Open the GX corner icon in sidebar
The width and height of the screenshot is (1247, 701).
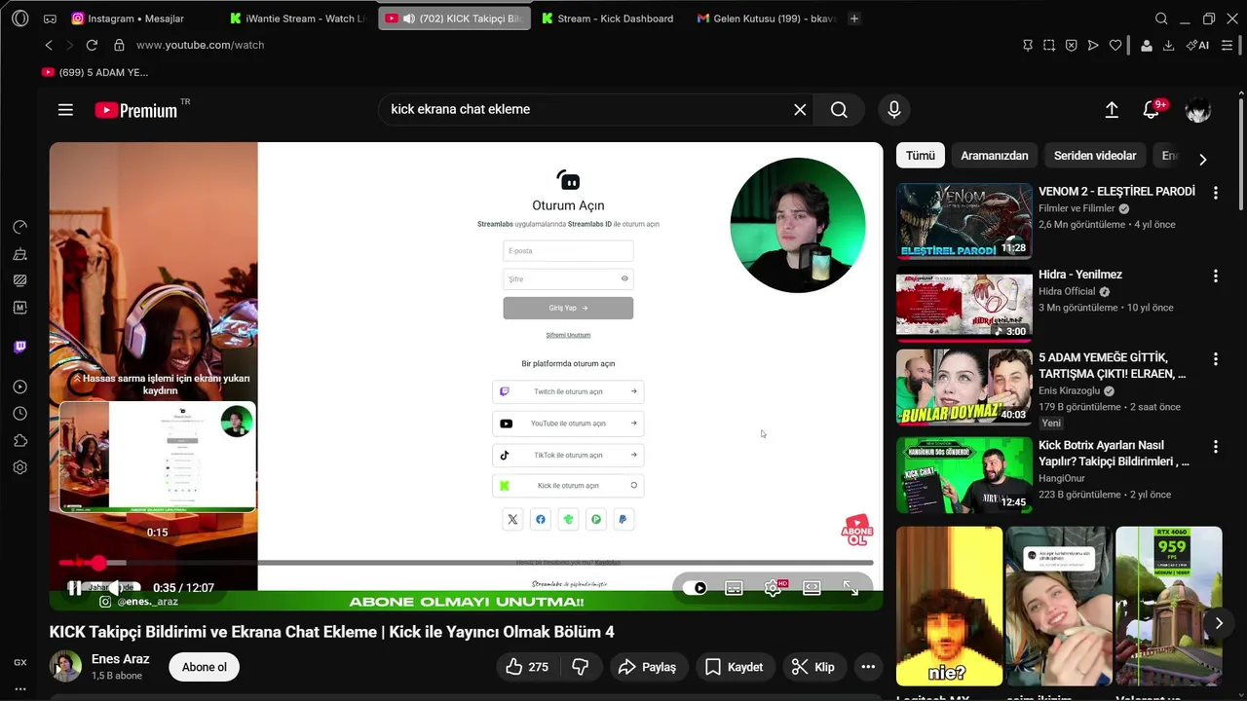pos(20,662)
